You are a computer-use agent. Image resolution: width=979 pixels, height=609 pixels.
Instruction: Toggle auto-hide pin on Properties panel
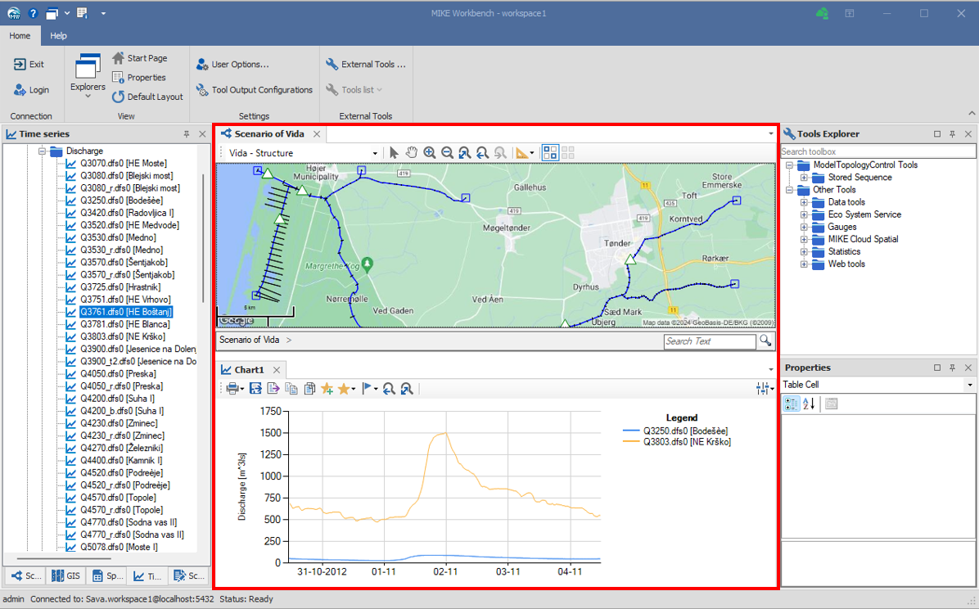pos(952,368)
